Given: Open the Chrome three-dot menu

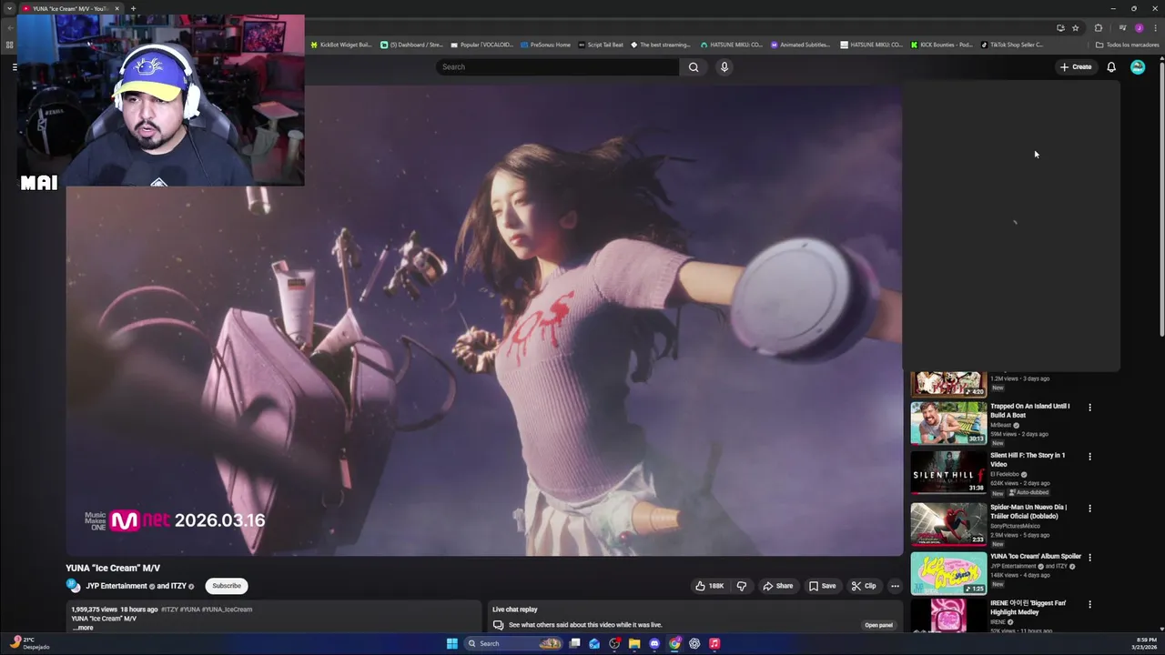Looking at the screenshot, I should pos(1155,28).
